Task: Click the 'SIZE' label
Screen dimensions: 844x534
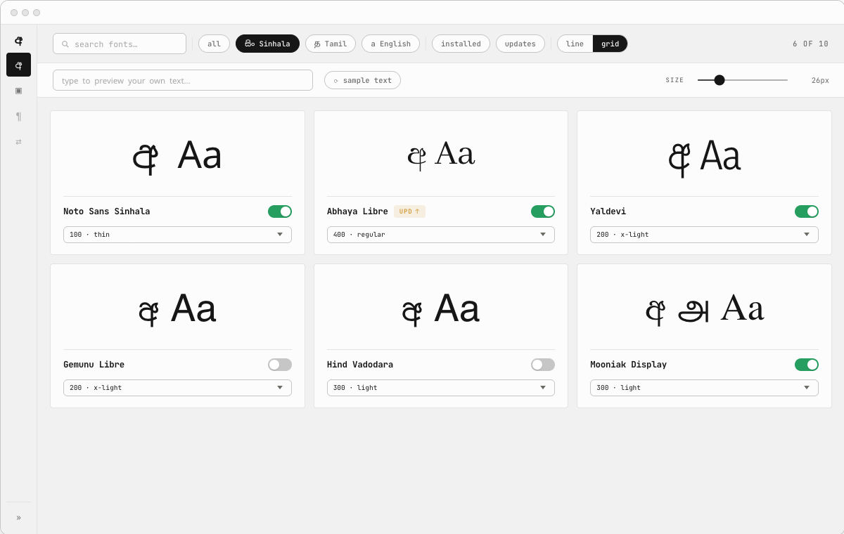Action: click(x=674, y=80)
